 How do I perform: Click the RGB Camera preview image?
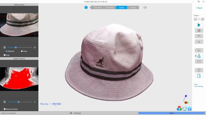pyautogui.click(x=19, y=25)
